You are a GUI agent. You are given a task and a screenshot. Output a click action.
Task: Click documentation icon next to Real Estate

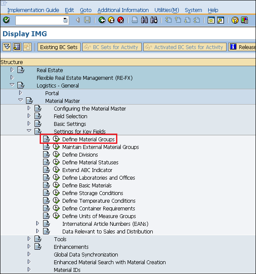pyautogui.click(x=21, y=70)
